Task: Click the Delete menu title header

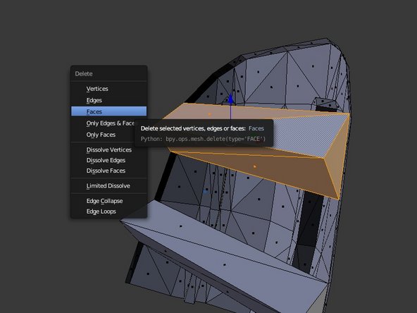Action: coord(84,74)
